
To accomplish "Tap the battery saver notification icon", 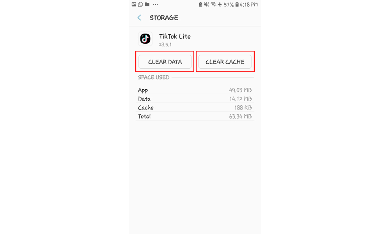I will coord(200,4).
